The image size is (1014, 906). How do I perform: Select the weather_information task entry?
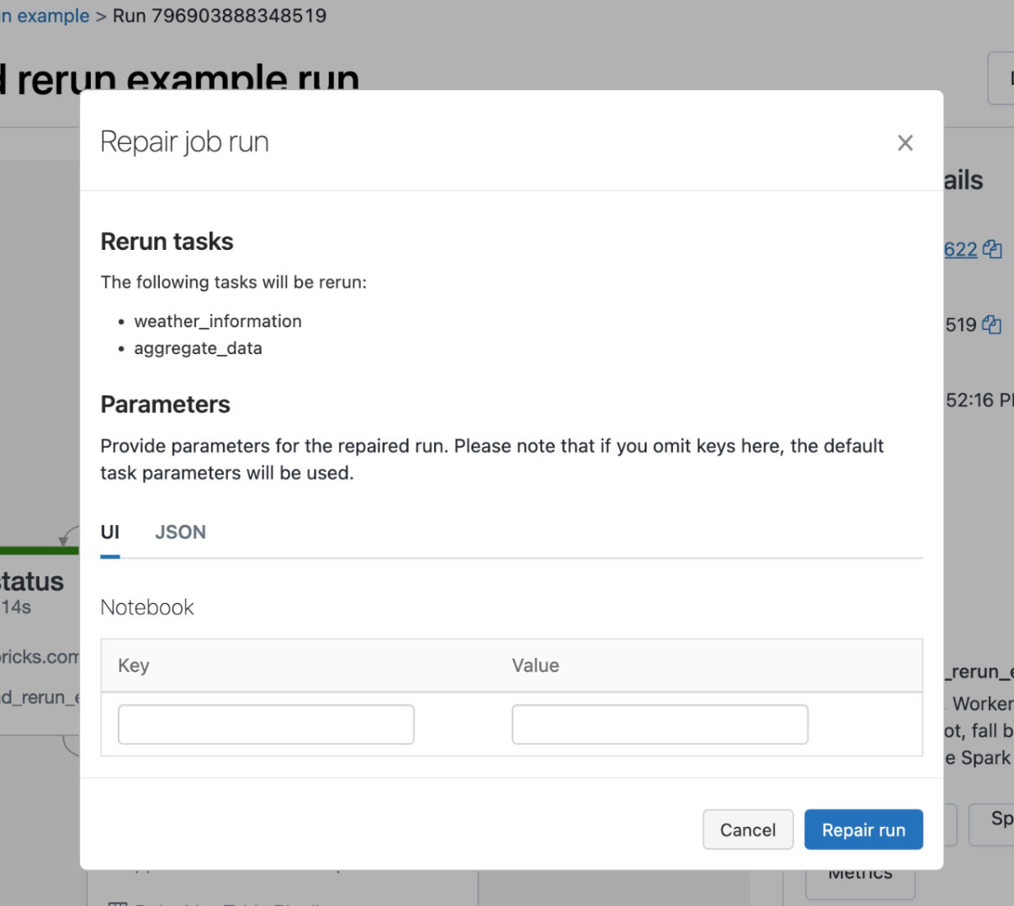click(x=217, y=321)
